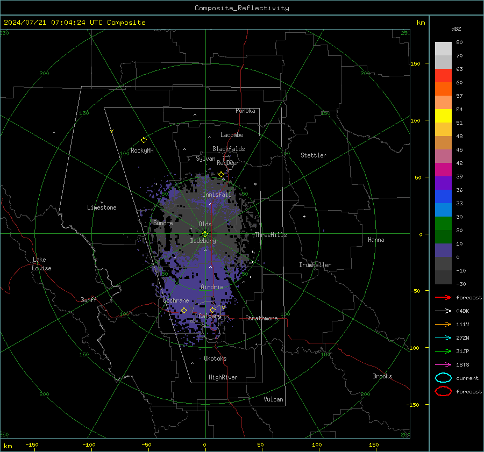The height and width of the screenshot is (452, 484).
Task: Select the cyan 27ZW arrow icon
Action: 443,338
